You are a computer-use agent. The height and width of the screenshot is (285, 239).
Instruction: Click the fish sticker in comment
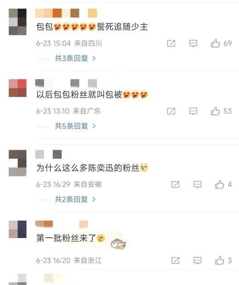click(x=119, y=244)
